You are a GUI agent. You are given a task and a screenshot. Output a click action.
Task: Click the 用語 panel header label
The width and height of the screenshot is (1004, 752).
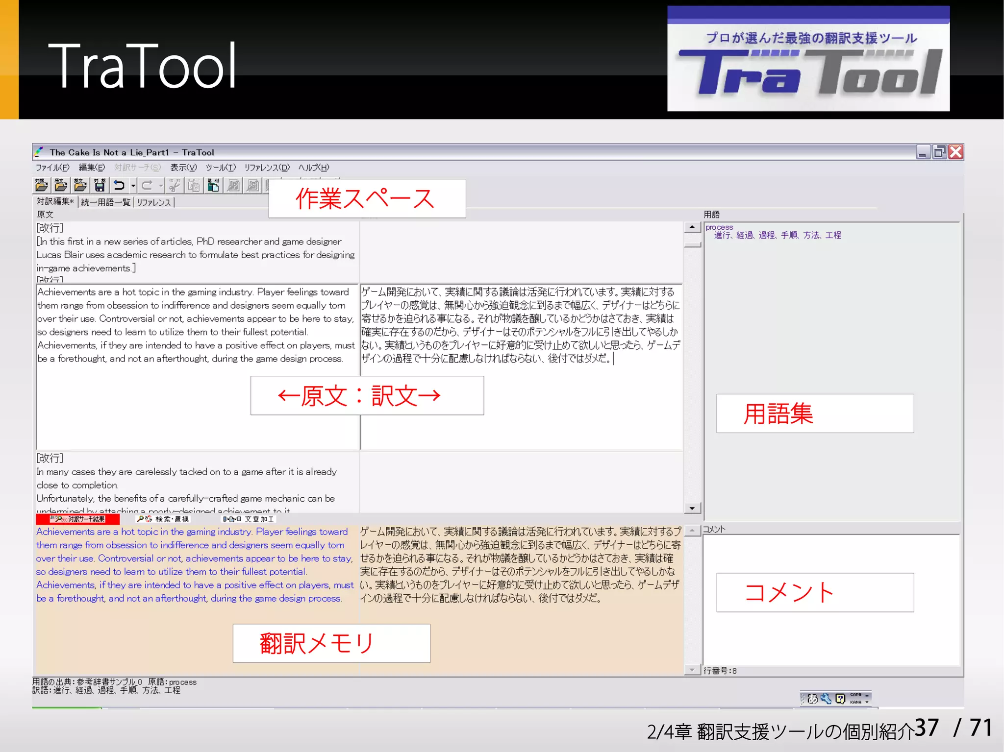711,214
